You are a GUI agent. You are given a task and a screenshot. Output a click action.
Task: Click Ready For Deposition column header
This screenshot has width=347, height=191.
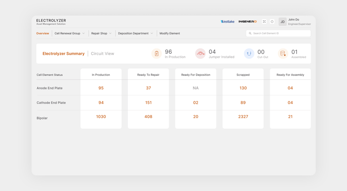tap(196, 75)
